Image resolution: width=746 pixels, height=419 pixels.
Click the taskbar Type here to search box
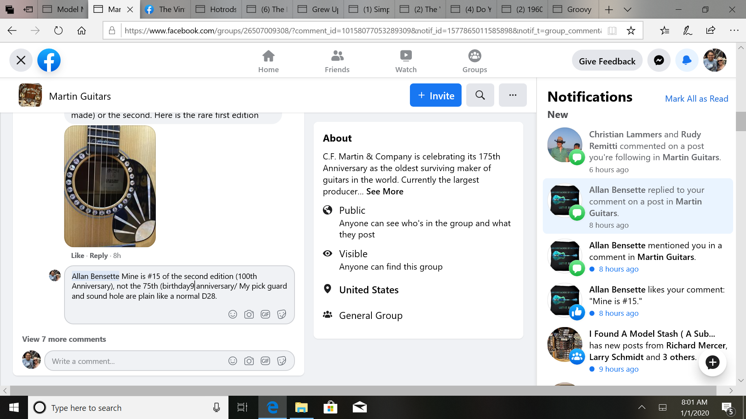[x=128, y=407]
